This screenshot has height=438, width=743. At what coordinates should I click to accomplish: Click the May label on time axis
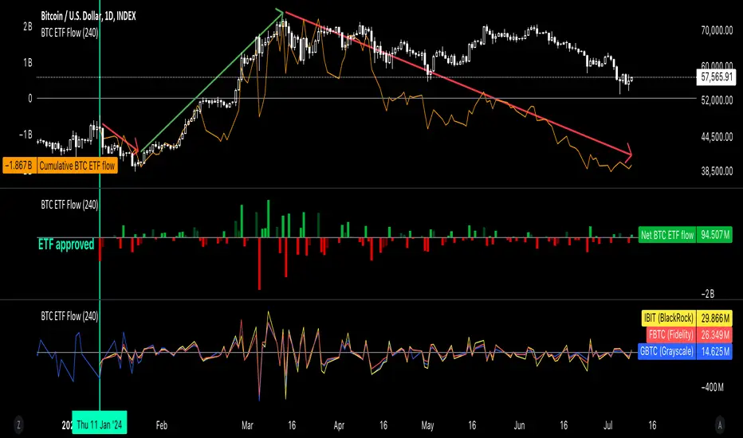click(427, 425)
